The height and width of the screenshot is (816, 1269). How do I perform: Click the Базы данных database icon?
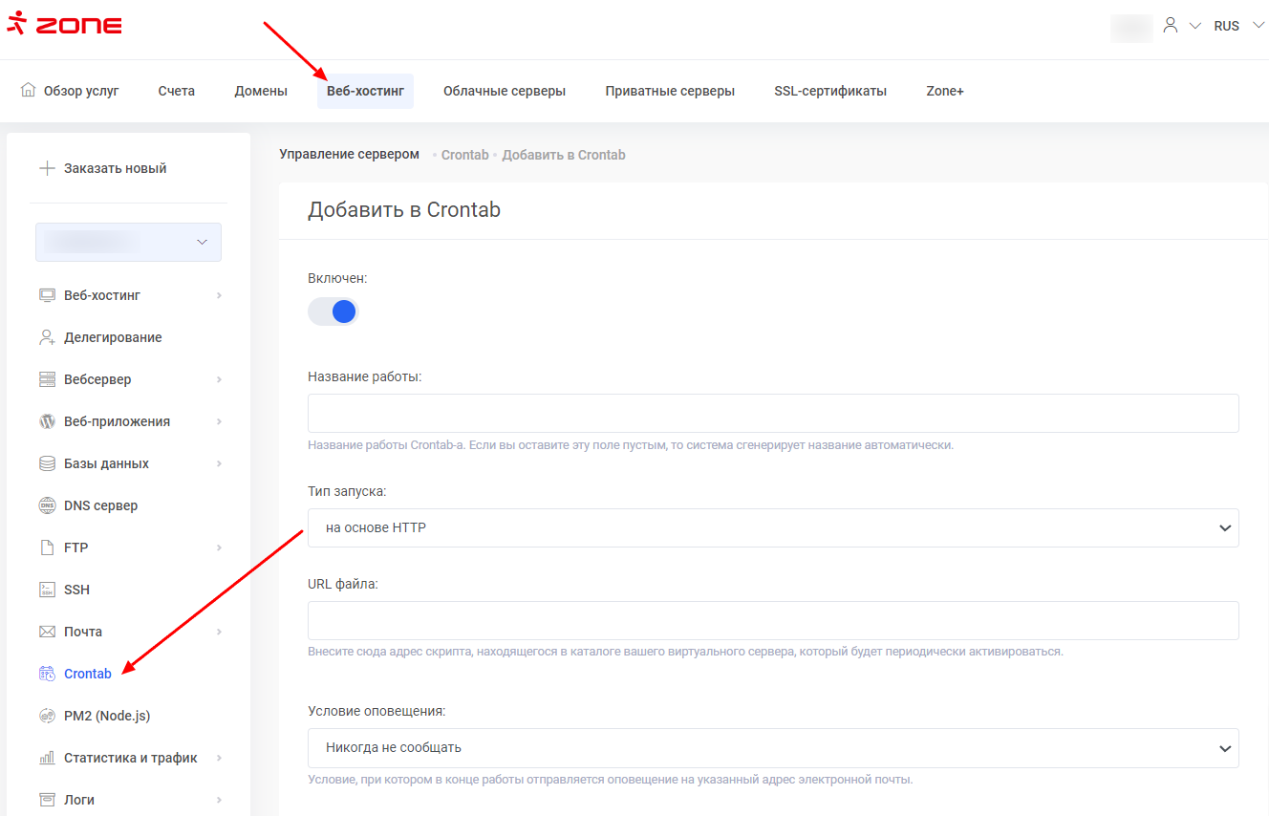pyautogui.click(x=47, y=463)
